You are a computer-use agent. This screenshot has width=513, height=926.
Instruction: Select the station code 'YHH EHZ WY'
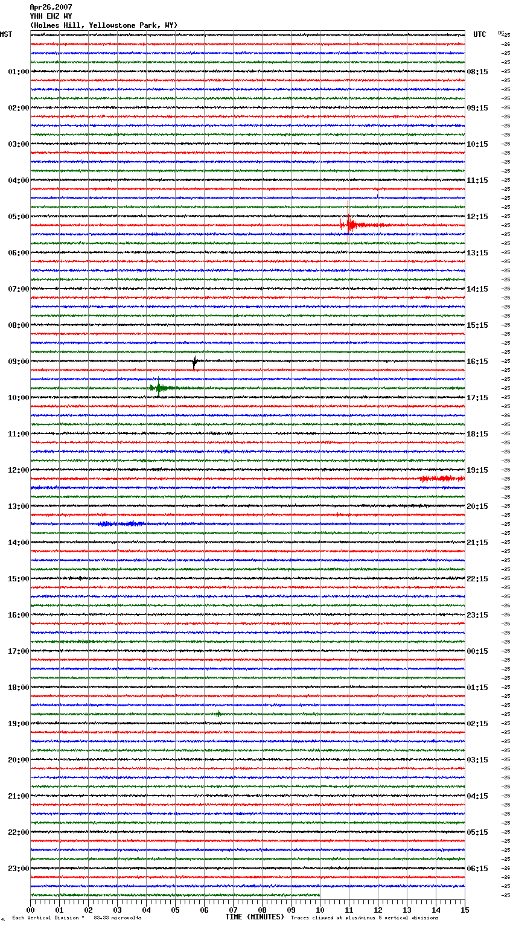pos(51,16)
